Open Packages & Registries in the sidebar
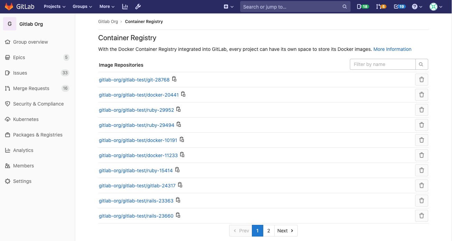452x241 pixels. point(37,134)
